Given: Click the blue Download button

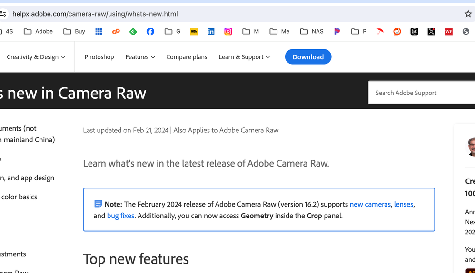Looking at the screenshot, I should (x=308, y=57).
